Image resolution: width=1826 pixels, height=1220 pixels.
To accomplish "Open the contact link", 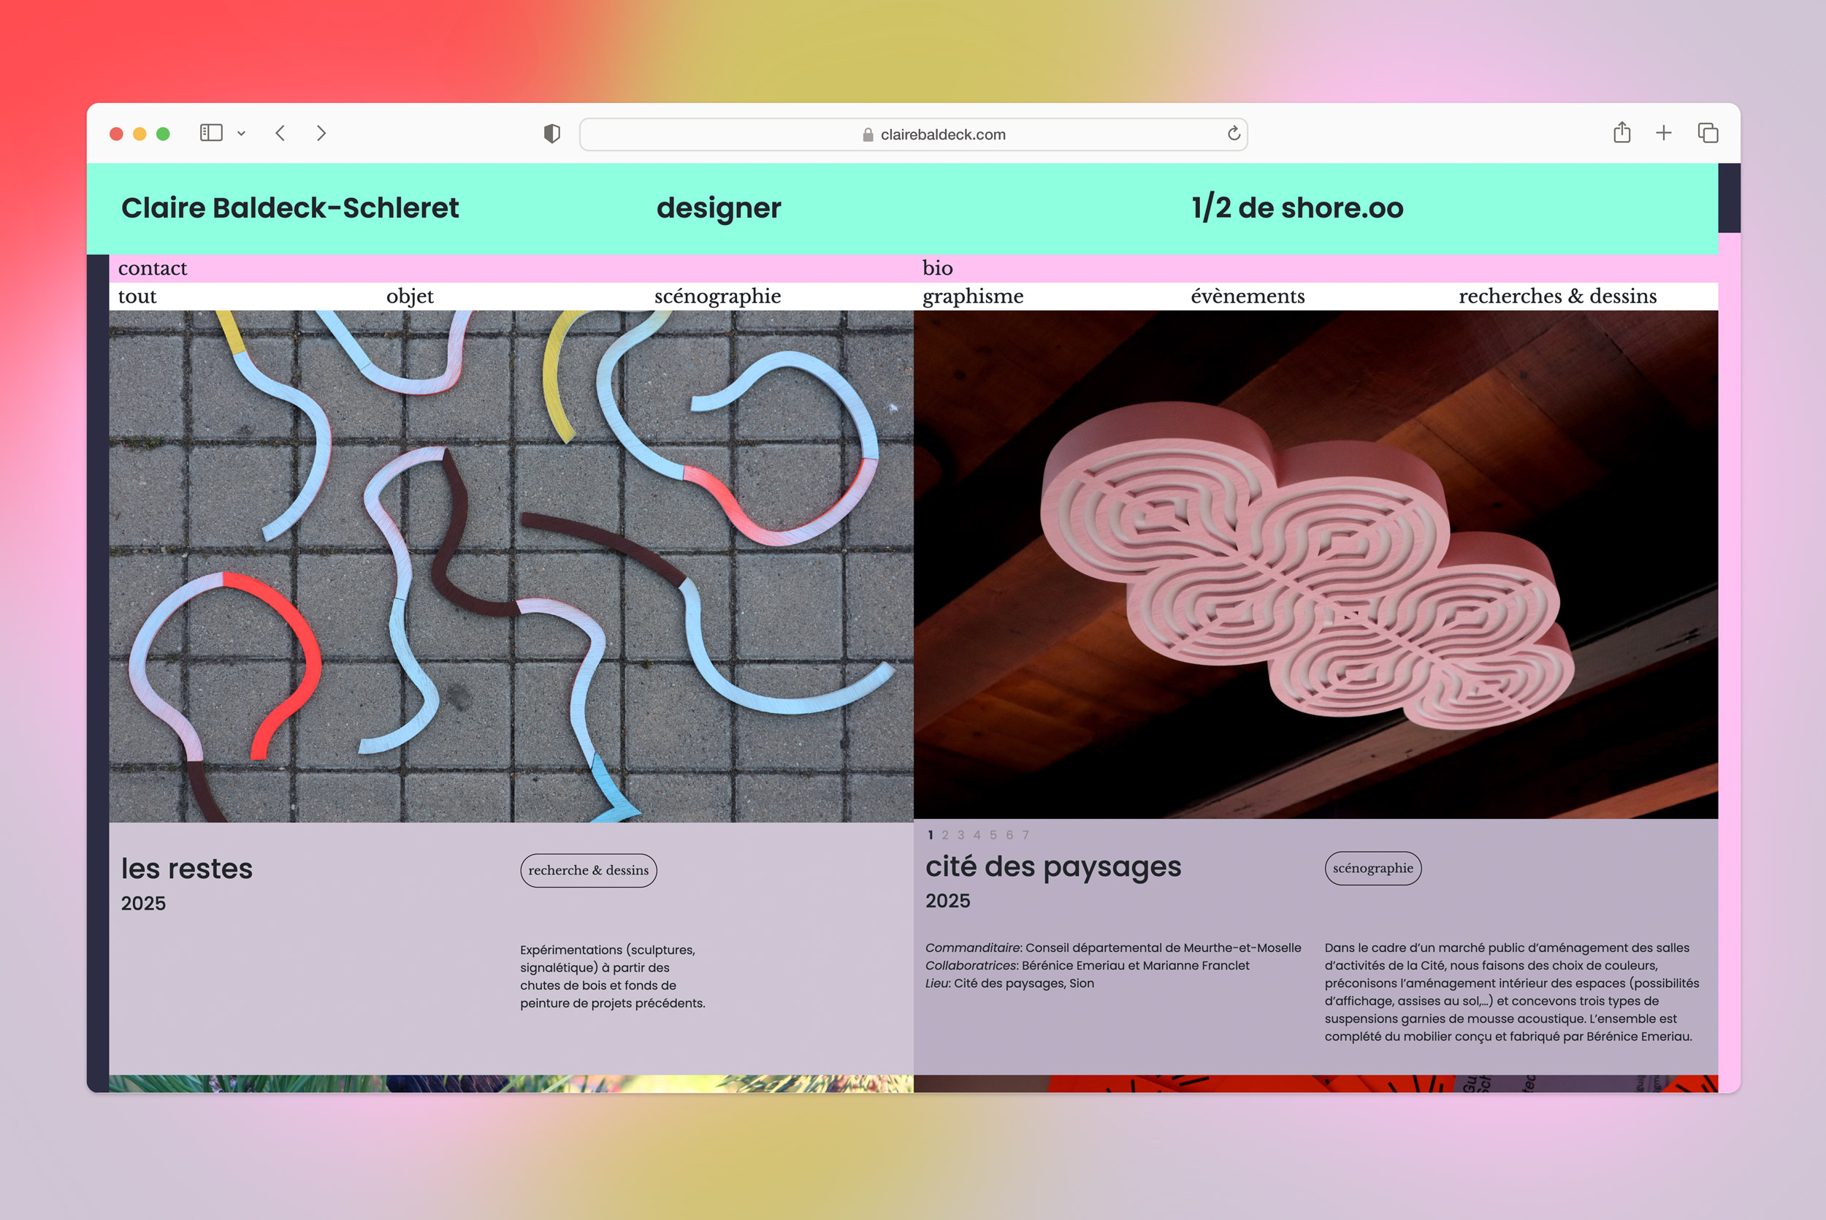I will 153,268.
